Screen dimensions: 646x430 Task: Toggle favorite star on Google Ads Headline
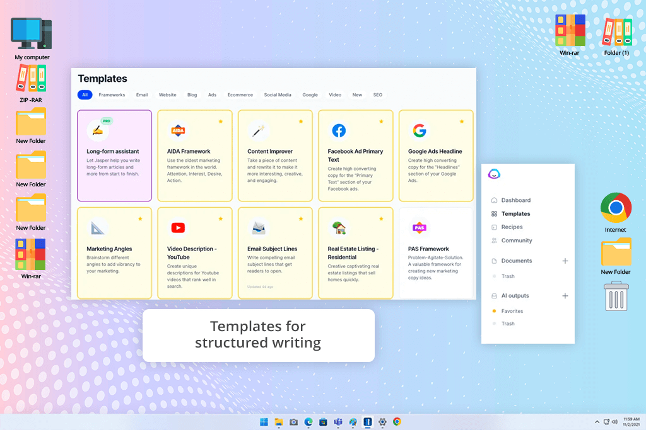[x=462, y=122]
